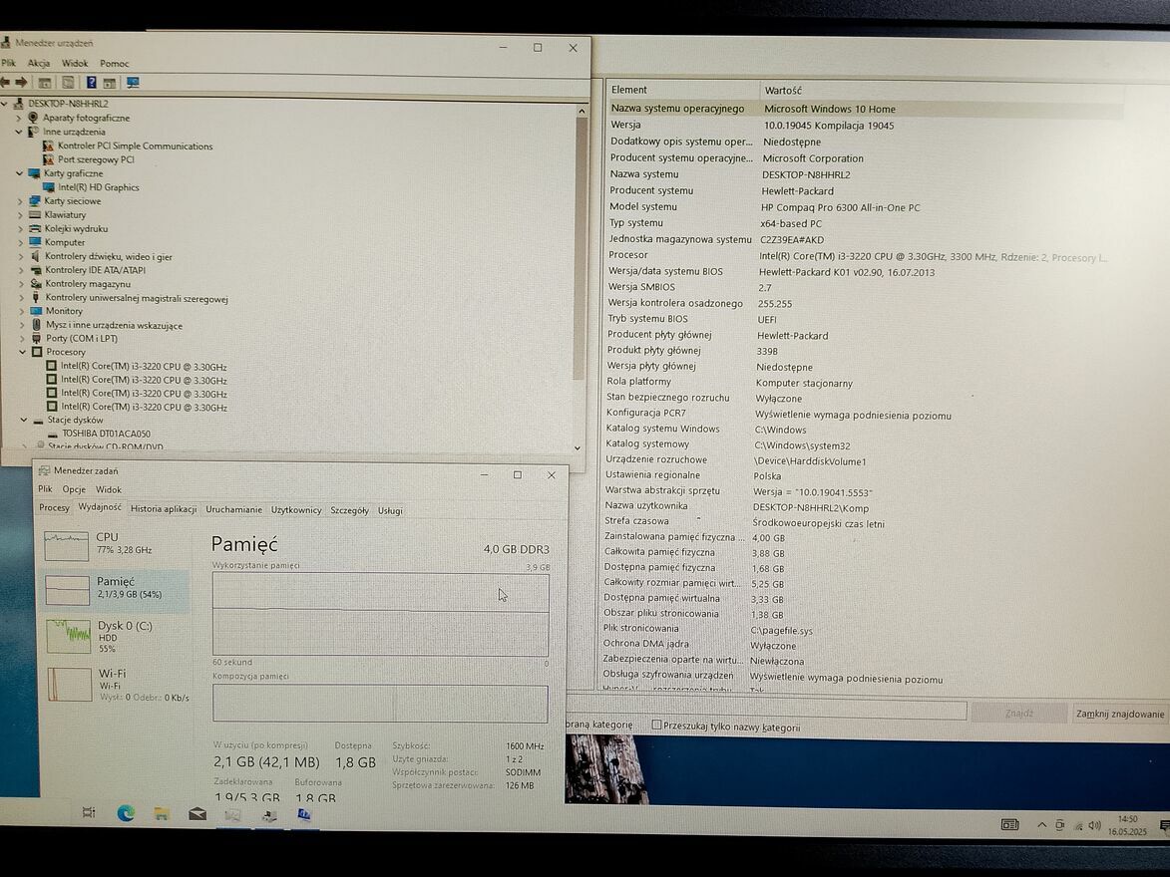Screen dimensions: 1170x877
Task: Click the Help icon in Device Manager toolbar
Action: pos(91,82)
